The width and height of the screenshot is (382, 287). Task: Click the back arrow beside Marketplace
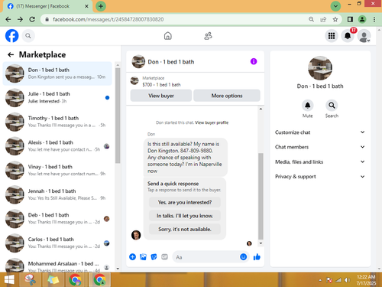coord(11,54)
